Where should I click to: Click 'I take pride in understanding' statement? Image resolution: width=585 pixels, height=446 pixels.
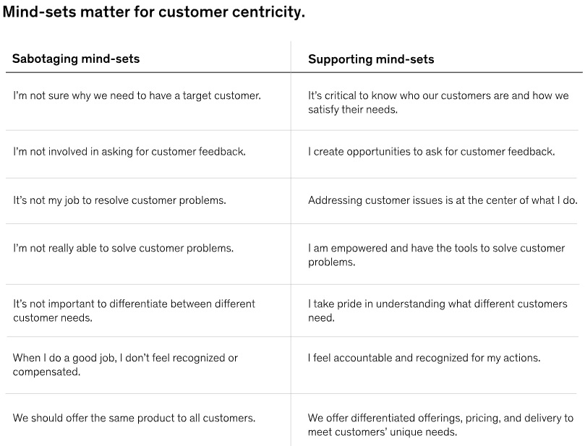pos(437,311)
